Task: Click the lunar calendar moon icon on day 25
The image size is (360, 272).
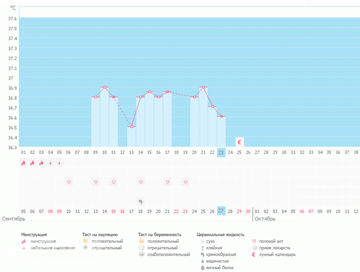Action: coord(239,142)
